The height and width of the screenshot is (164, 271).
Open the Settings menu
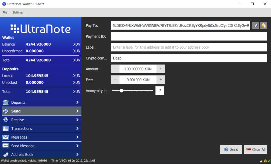click(18, 13)
